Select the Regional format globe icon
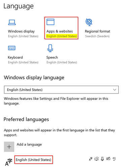The height and width of the screenshot is (168, 128). pos(89,22)
